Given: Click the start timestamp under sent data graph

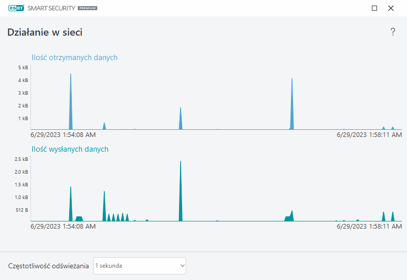Looking at the screenshot, I should coord(63,227).
